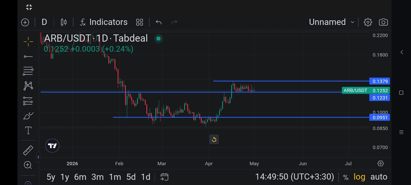Viewport: 411px width, 185px height.
Task: Set chart range to 1y
Action: pyautogui.click(x=65, y=177)
